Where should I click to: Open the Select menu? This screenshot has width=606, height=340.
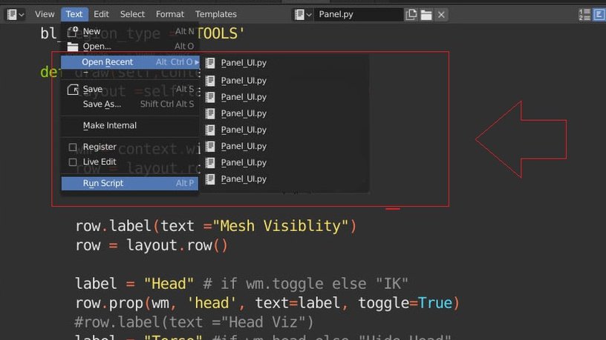(132, 14)
